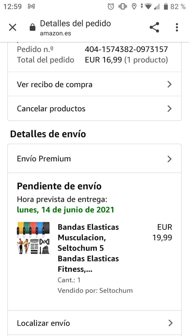Expand the Envío Premium row chevron

(x=170, y=159)
